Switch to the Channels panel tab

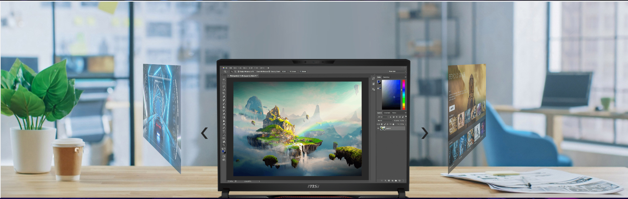[x=387, y=113]
